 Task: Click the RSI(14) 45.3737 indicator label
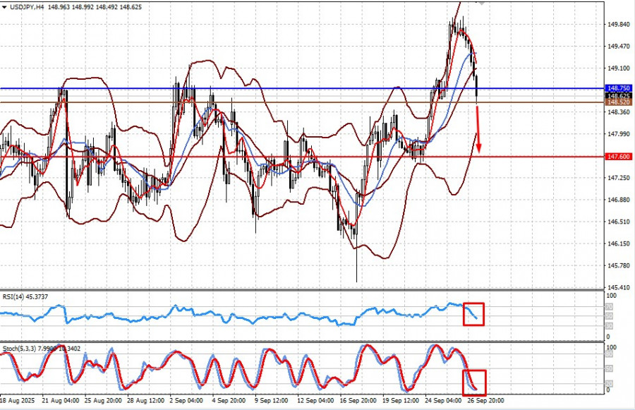pos(25,297)
